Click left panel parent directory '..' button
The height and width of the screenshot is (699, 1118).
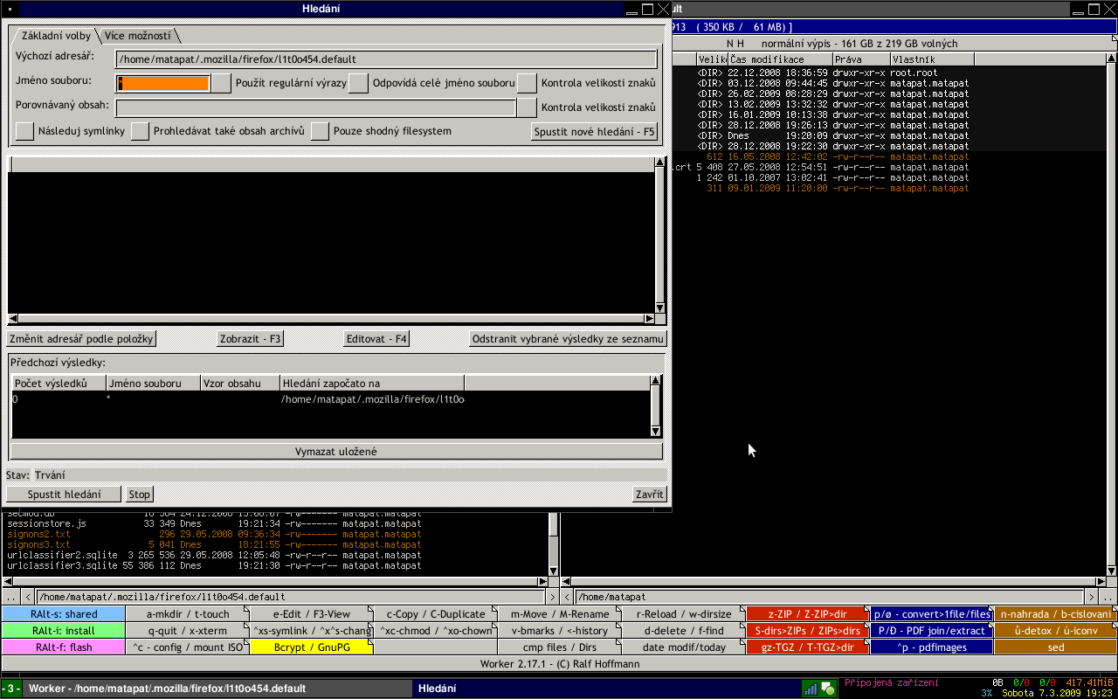tap(10, 597)
